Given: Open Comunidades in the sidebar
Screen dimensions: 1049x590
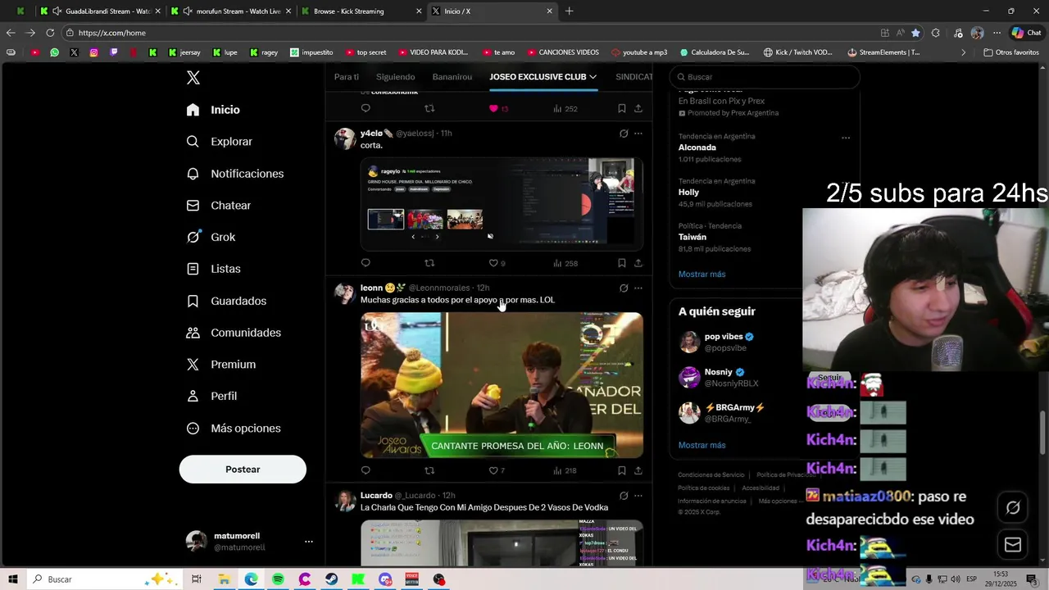Looking at the screenshot, I should 234,333.
